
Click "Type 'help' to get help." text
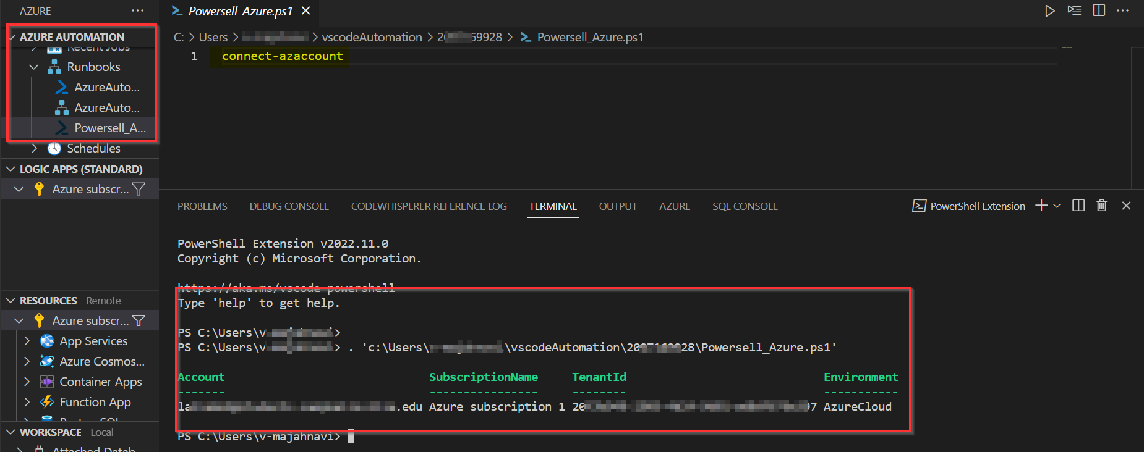coord(259,303)
